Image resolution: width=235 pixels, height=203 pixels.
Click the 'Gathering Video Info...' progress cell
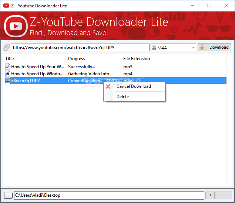click(90, 74)
